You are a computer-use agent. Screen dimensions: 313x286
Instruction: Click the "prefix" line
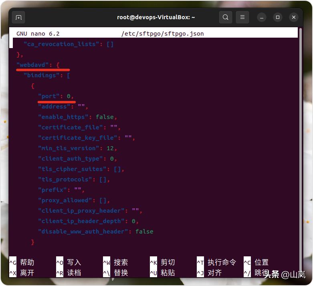[x=61, y=190]
